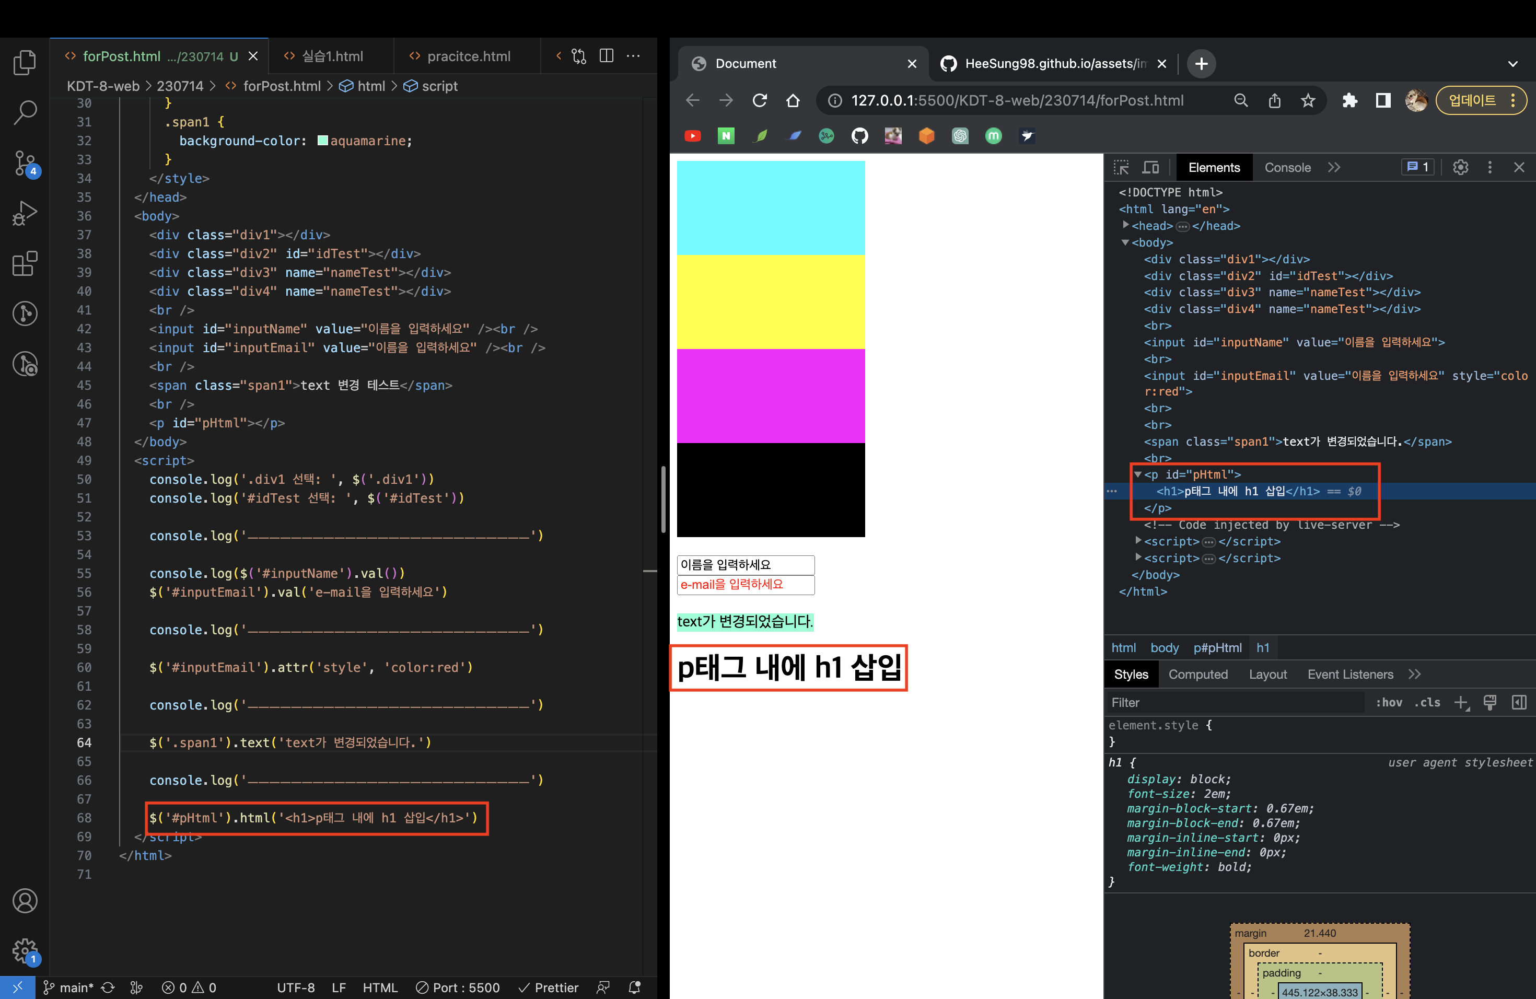The height and width of the screenshot is (999, 1536).
Task: Open the VS Code Explorer view
Action: tap(25, 63)
